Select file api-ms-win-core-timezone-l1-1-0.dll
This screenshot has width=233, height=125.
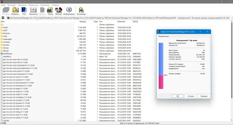[x=18, y=74]
